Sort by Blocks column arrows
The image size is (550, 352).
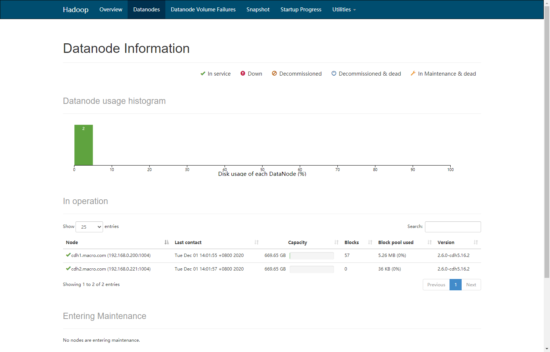(370, 242)
